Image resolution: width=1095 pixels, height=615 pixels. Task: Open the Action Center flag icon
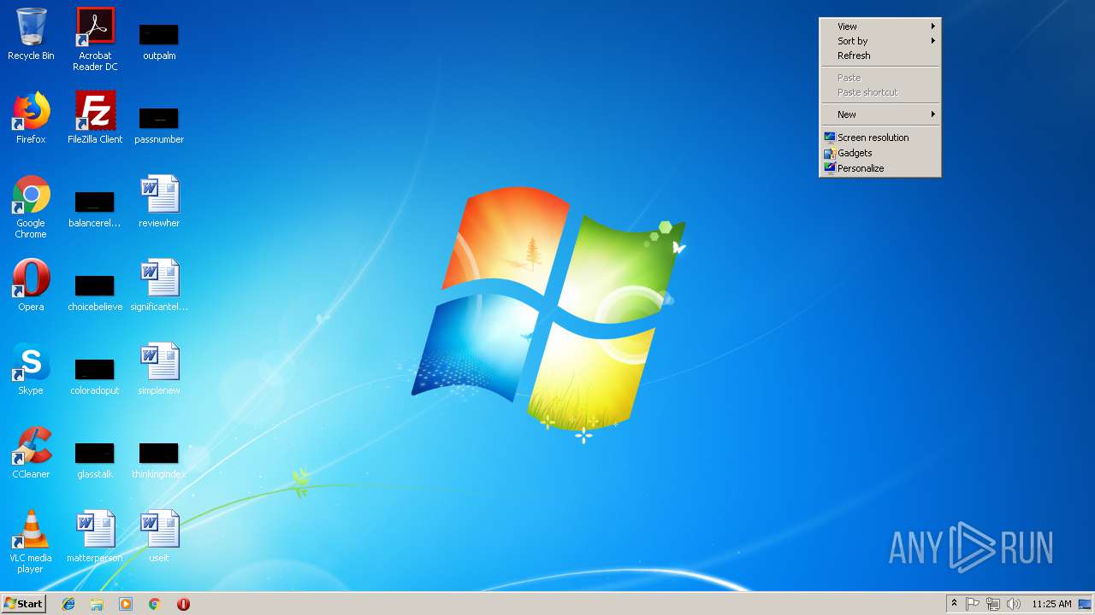coord(973,604)
